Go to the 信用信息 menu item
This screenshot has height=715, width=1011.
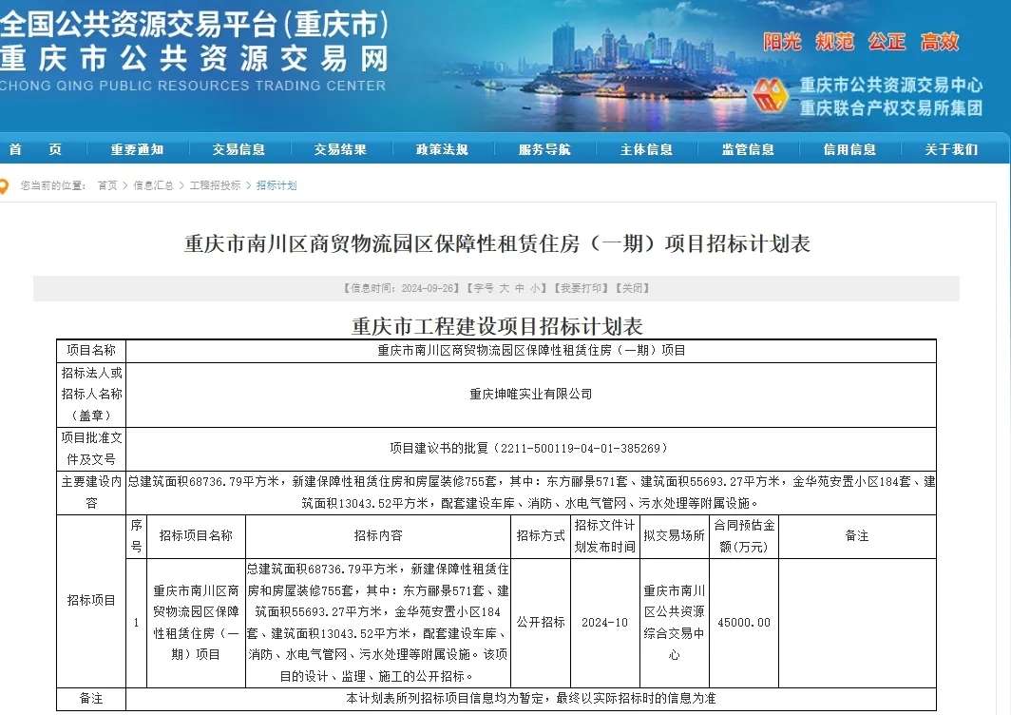(x=849, y=149)
